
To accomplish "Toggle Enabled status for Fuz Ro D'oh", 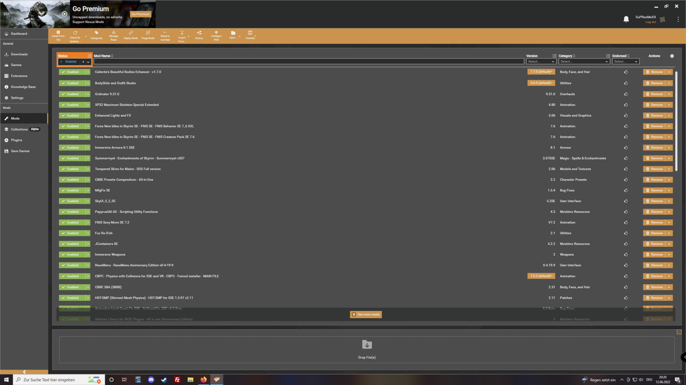I will tap(72, 233).
